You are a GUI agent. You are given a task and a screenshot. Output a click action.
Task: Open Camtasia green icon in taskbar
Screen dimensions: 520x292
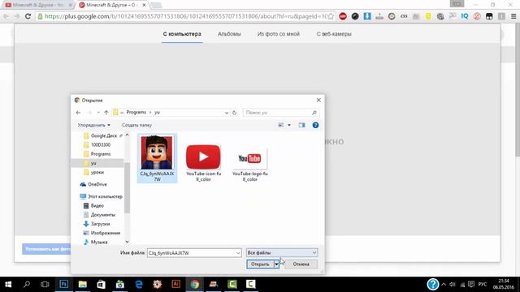232,285
